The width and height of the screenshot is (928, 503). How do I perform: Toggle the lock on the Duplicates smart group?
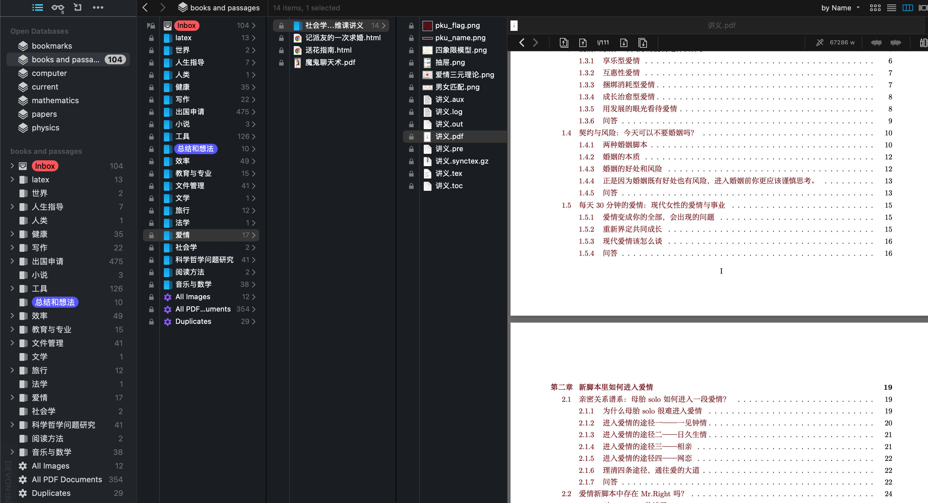tap(151, 322)
